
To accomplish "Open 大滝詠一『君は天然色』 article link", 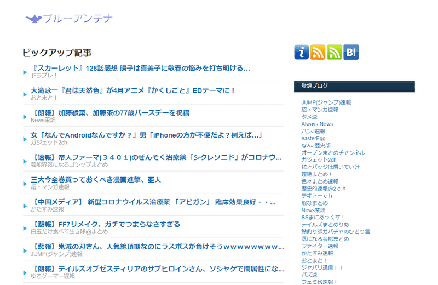I will (x=132, y=90).
